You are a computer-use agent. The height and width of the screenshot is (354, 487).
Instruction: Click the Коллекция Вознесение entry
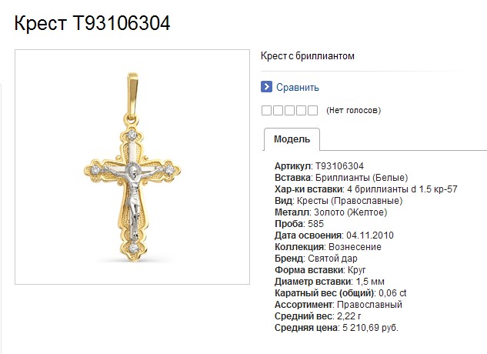(x=328, y=247)
